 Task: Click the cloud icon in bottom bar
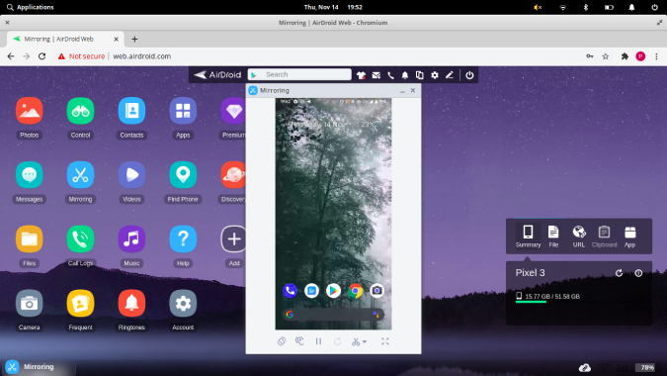[x=584, y=367]
